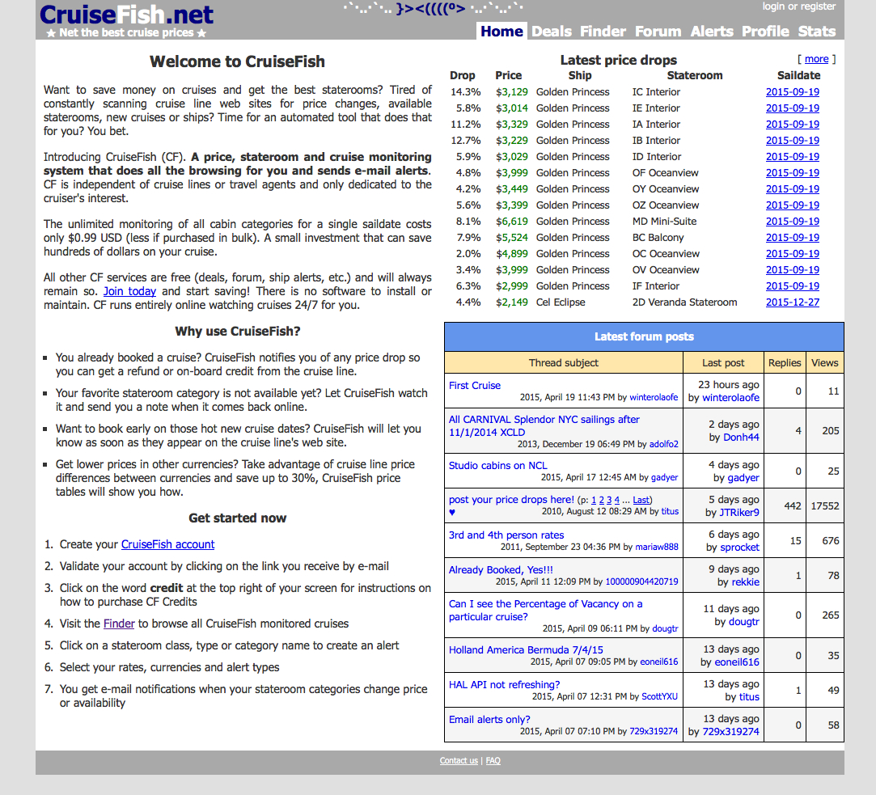Click the login link
Viewport: 876px width, 795px height.
pyautogui.click(x=774, y=6)
